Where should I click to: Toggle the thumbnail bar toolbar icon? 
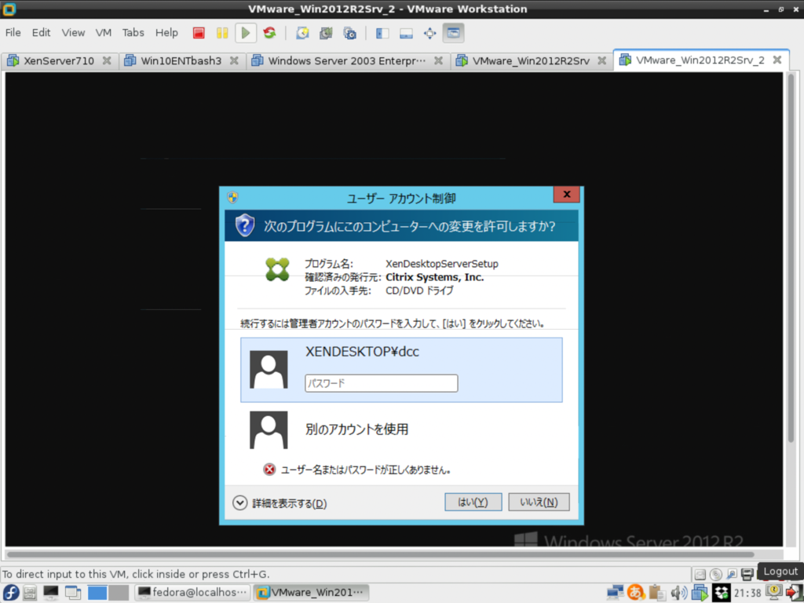[x=406, y=33]
